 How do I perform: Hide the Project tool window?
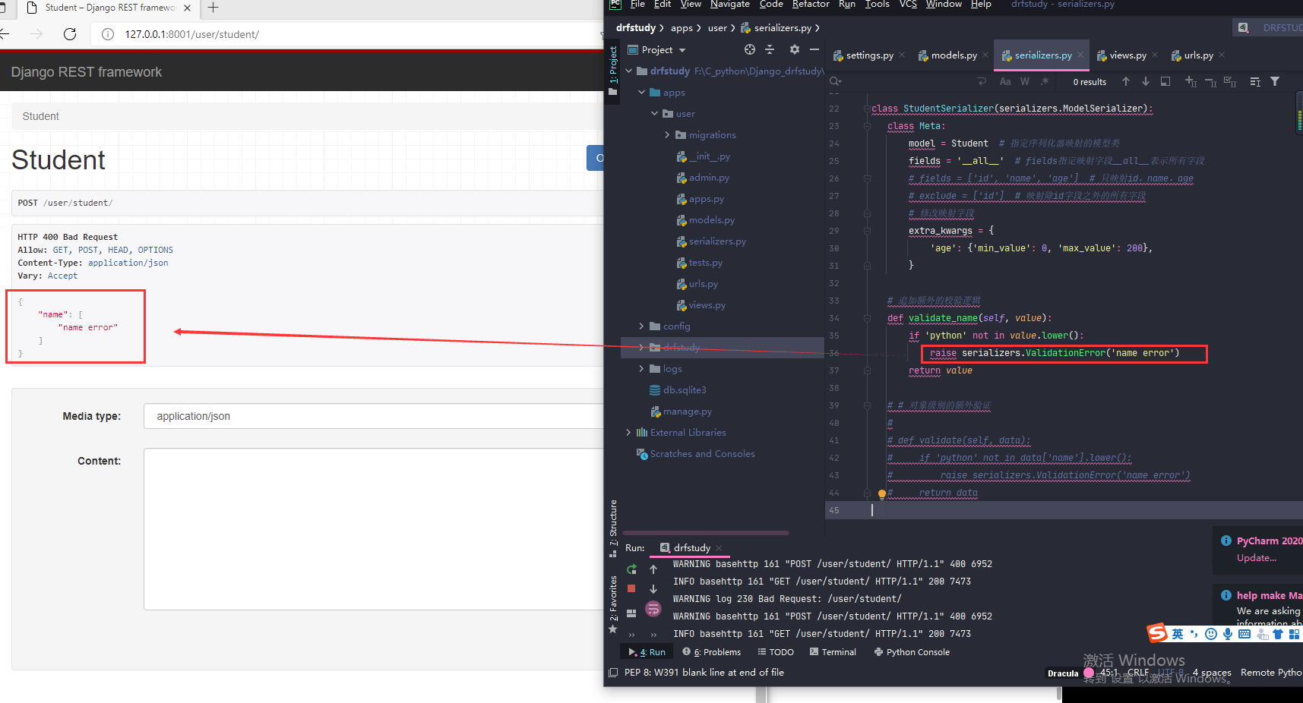click(x=814, y=49)
